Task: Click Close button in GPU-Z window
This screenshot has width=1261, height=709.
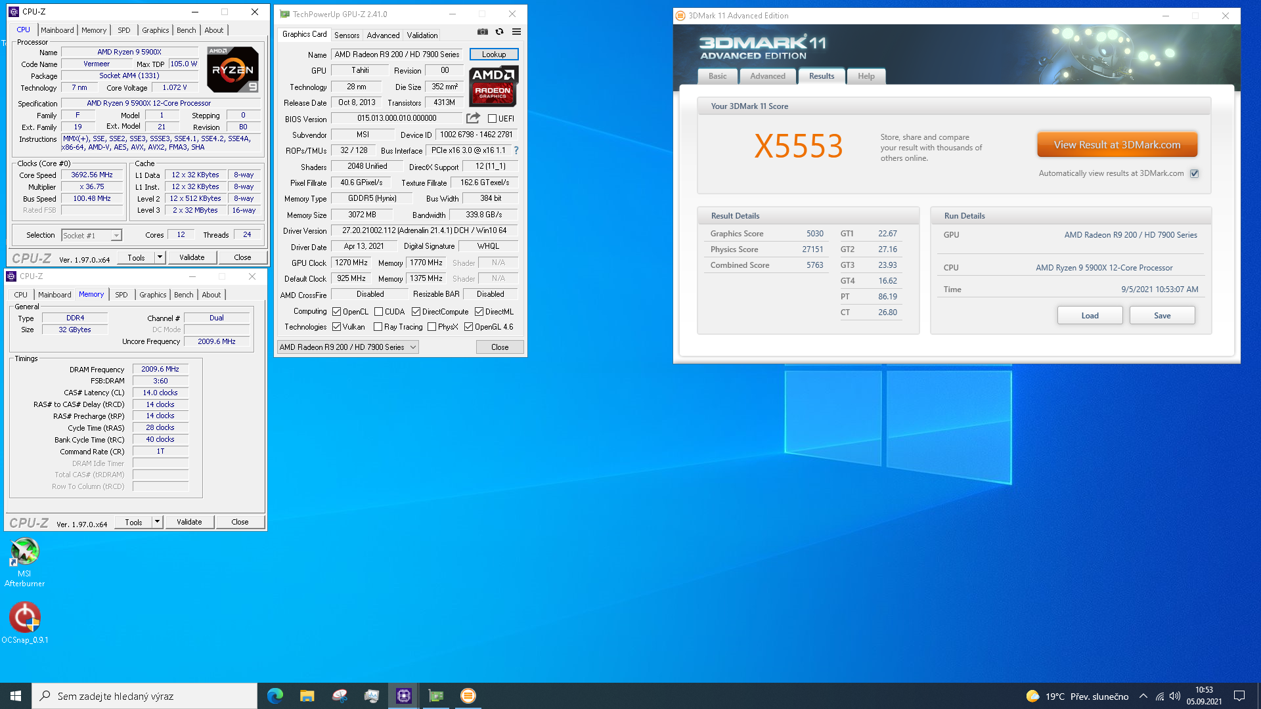Action: [500, 347]
